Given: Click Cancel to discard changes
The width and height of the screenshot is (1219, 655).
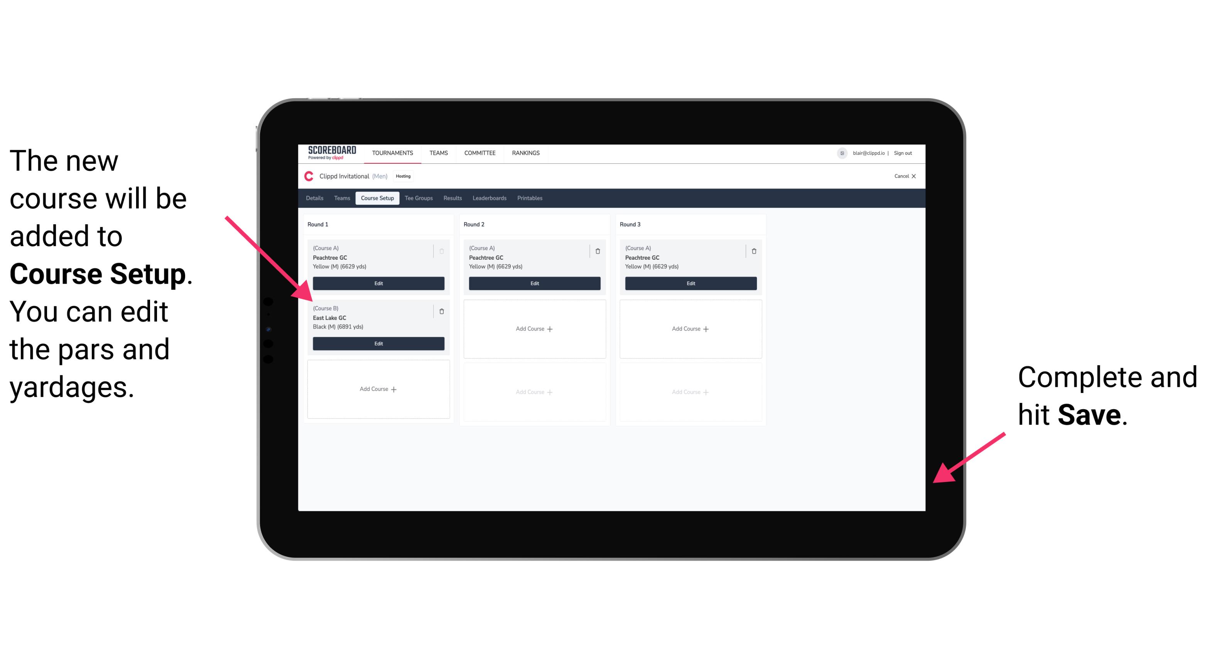Looking at the screenshot, I should (903, 178).
